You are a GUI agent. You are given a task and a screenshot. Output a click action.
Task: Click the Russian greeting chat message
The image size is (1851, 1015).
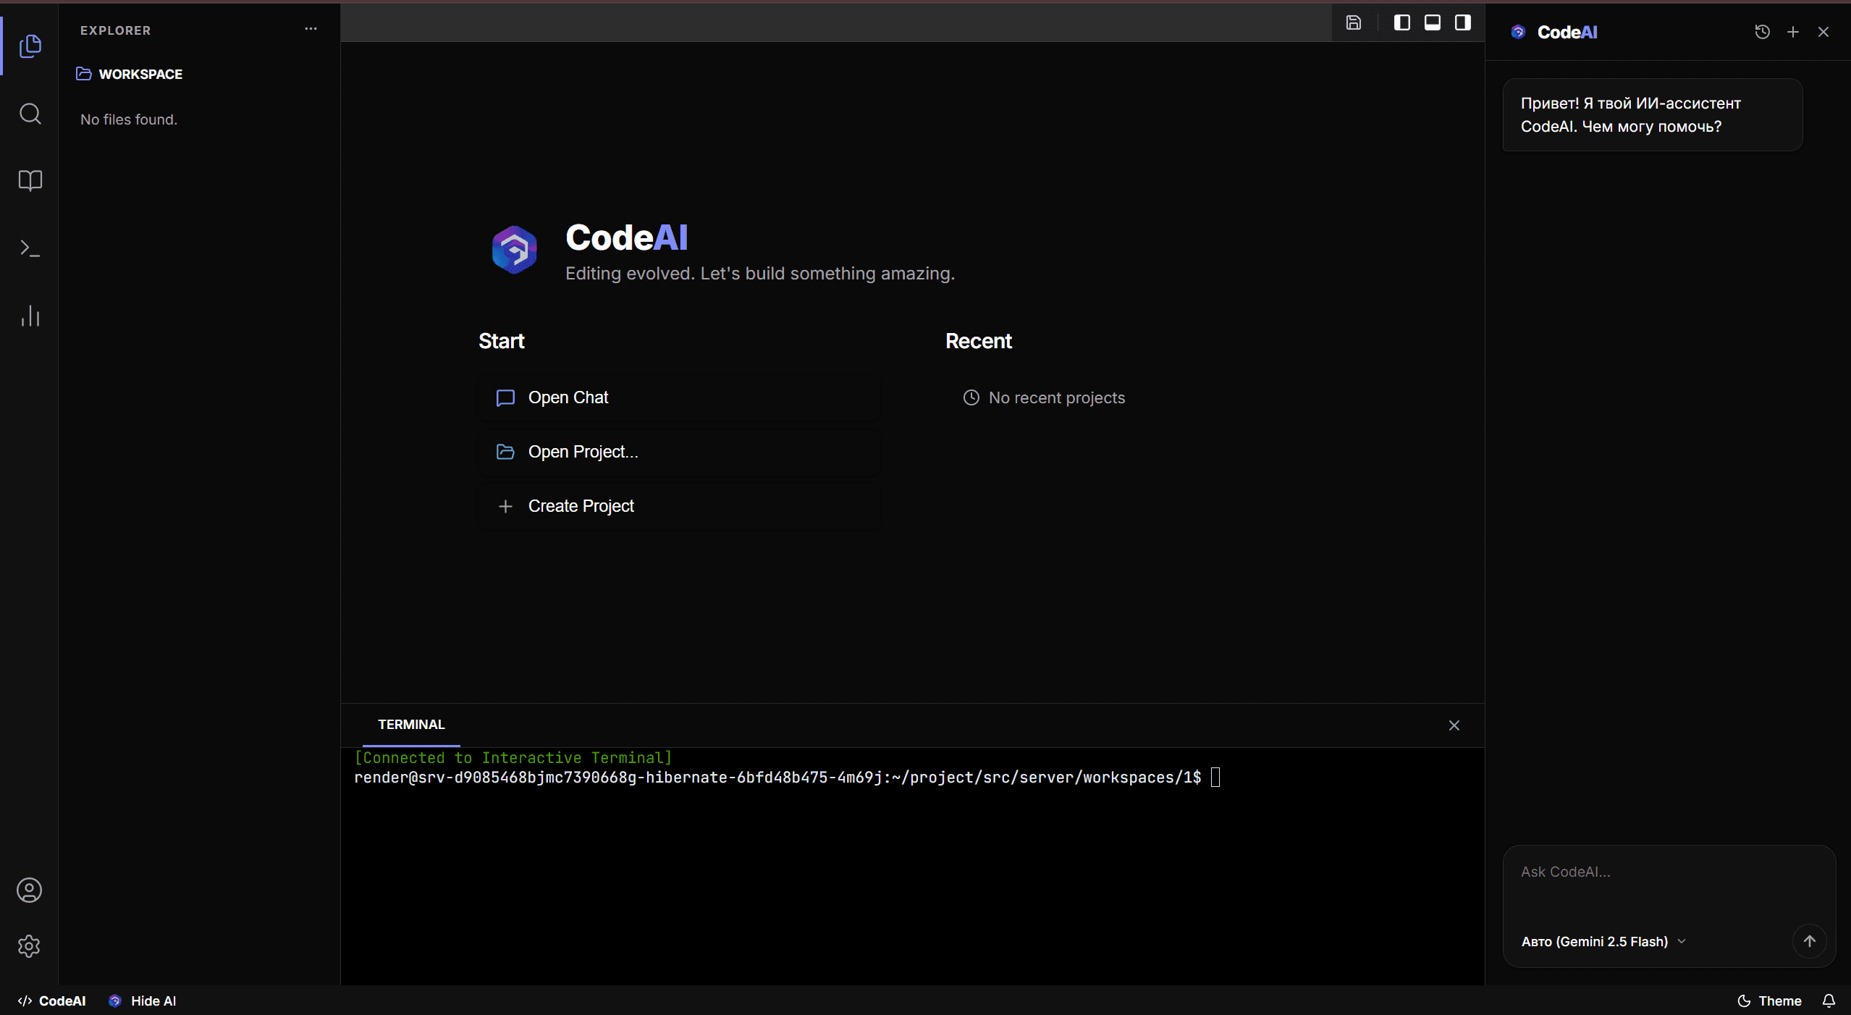(x=1652, y=114)
